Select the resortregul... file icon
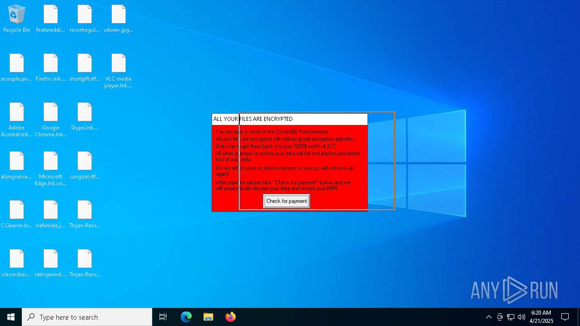 point(85,19)
